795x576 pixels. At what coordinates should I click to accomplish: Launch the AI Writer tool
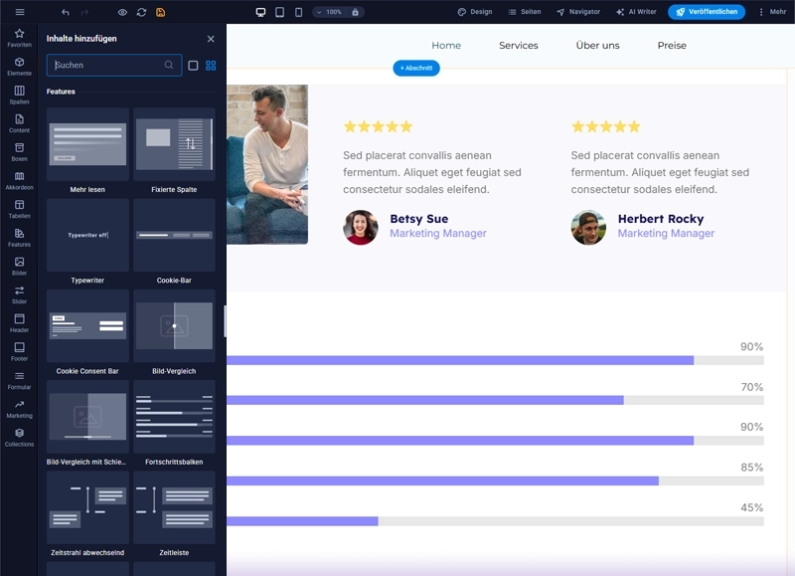pyautogui.click(x=636, y=12)
